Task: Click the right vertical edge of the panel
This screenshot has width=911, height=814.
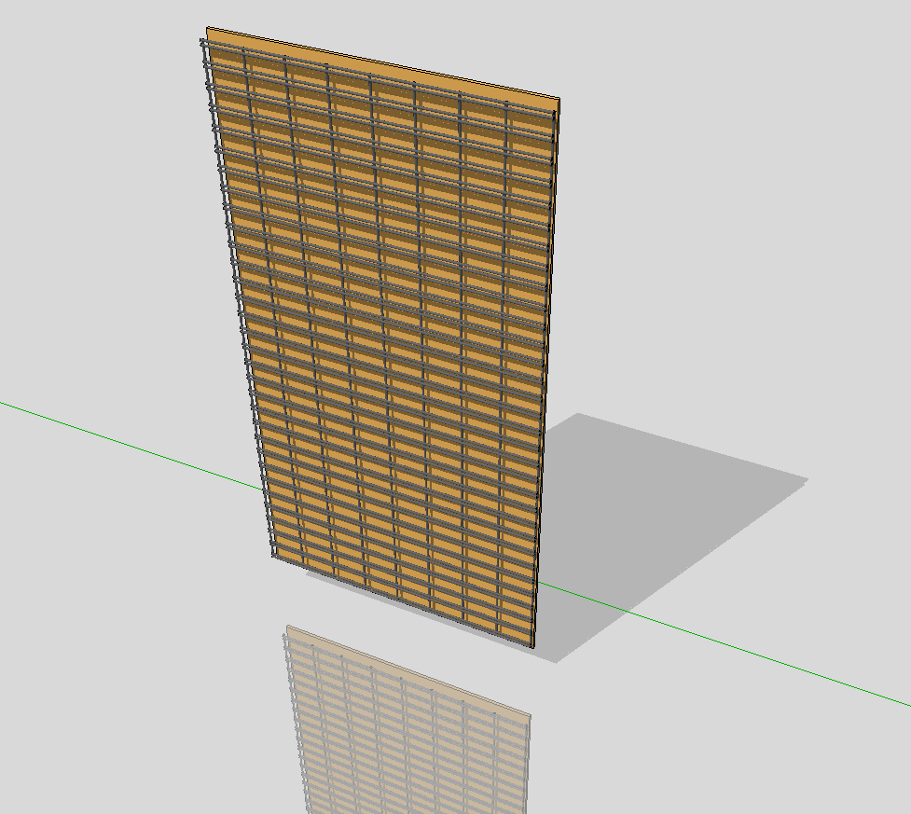Action: tap(548, 373)
